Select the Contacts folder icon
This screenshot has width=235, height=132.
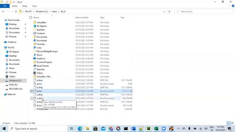tap(35, 33)
